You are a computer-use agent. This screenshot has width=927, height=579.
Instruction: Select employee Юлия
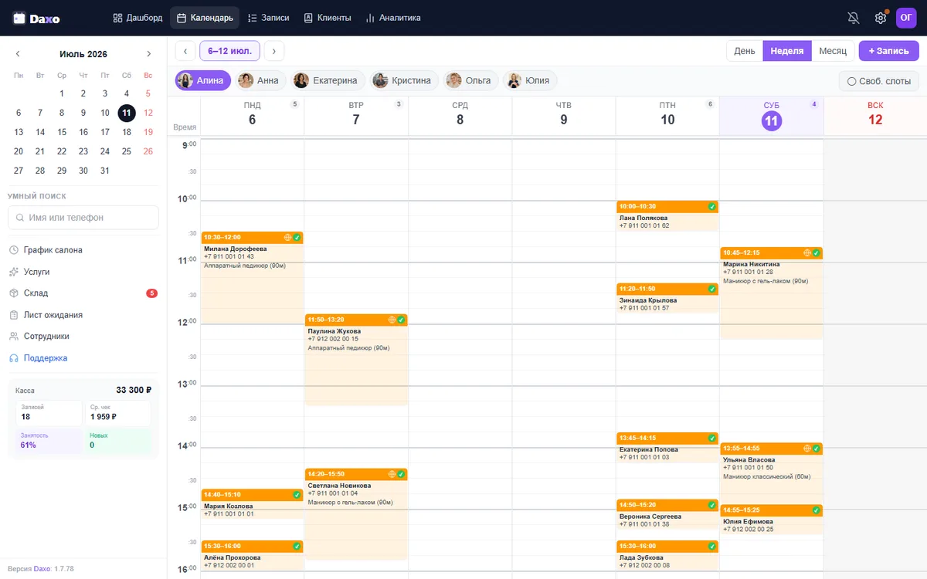(x=531, y=80)
